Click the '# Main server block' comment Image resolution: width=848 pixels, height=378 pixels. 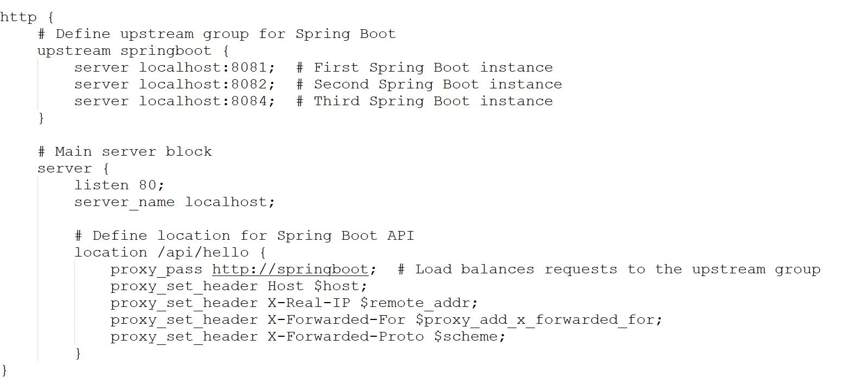click(x=125, y=152)
